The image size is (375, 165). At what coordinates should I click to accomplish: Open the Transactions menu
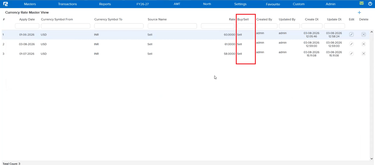(67, 4)
